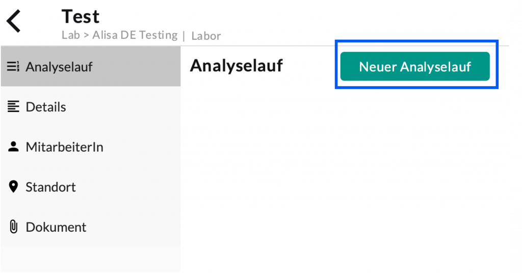Show the Dokument label
522x273 pixels.
click(x=56, y=227)
